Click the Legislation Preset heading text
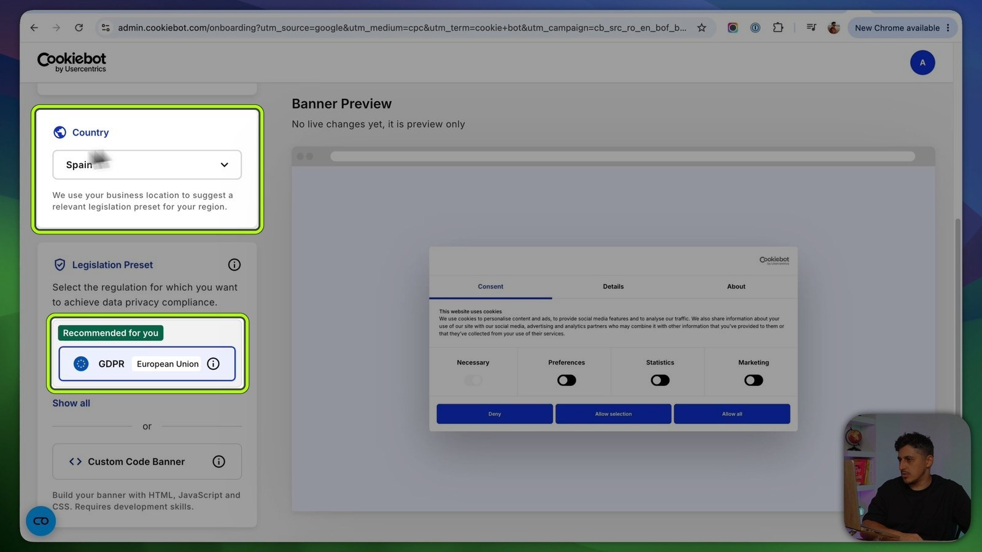This screenshot has width=982, height=552. (112, 265)
